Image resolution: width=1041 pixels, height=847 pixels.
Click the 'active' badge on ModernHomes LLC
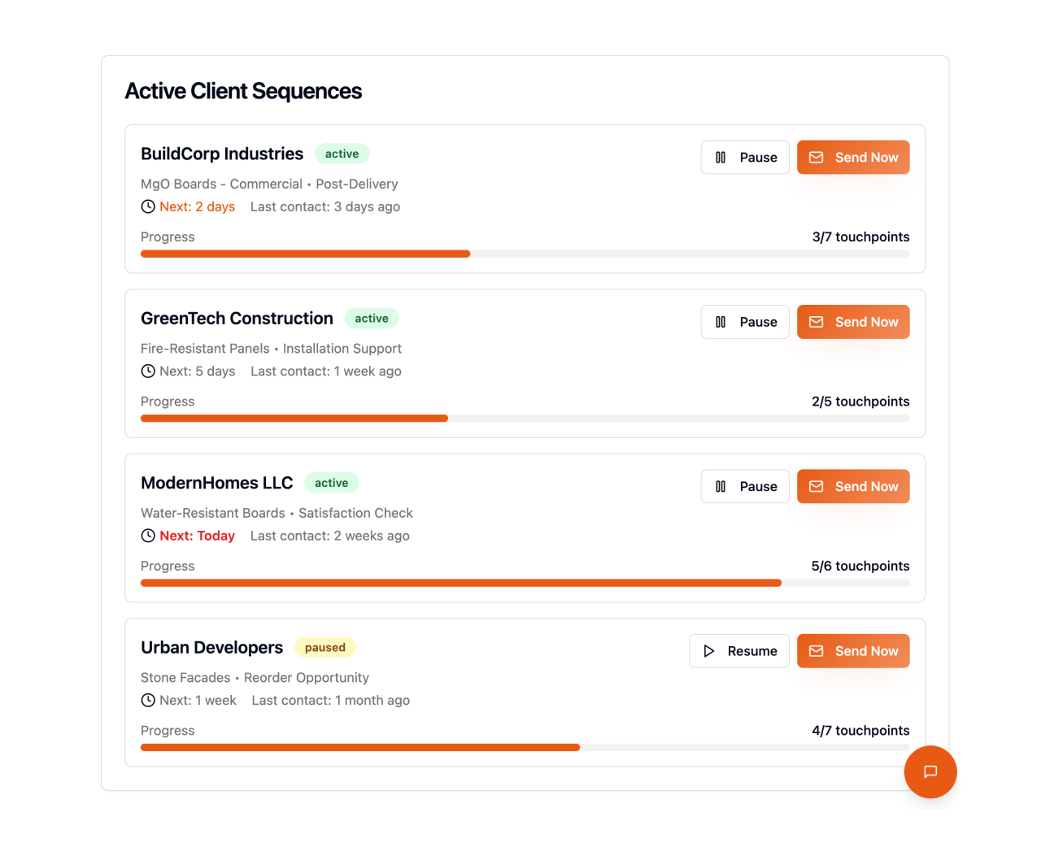pyautogui.click(x=331, y=483)
